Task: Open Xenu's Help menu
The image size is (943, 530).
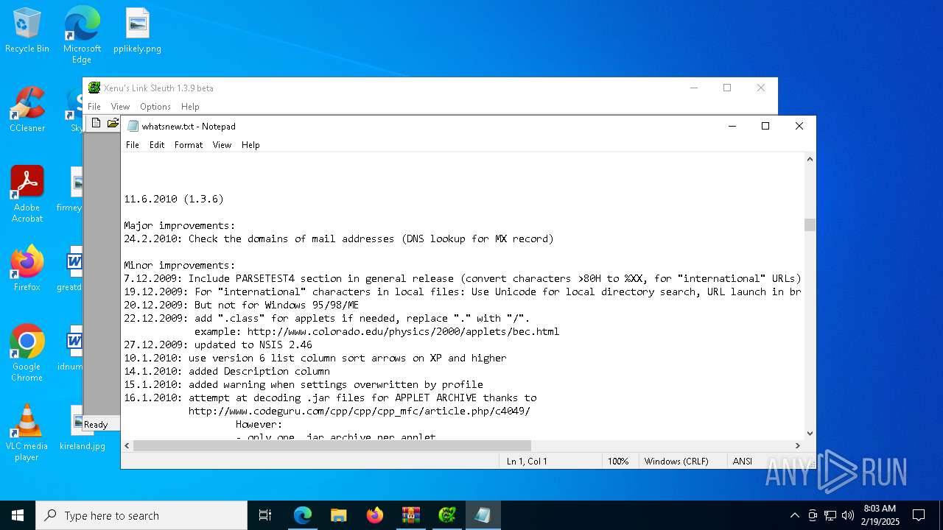Action: coord(190,107)
